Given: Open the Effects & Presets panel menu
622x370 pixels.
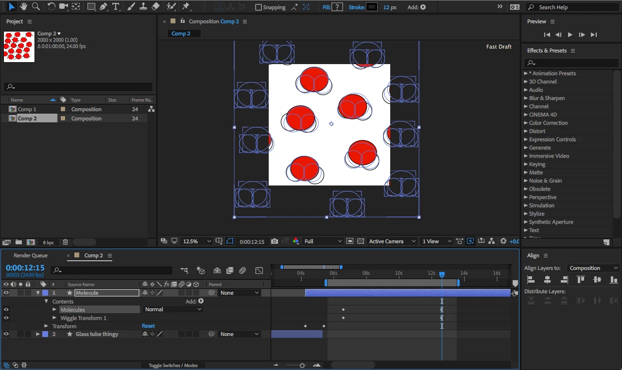Looking at the screenshot, I should click(x=573, y=50).
